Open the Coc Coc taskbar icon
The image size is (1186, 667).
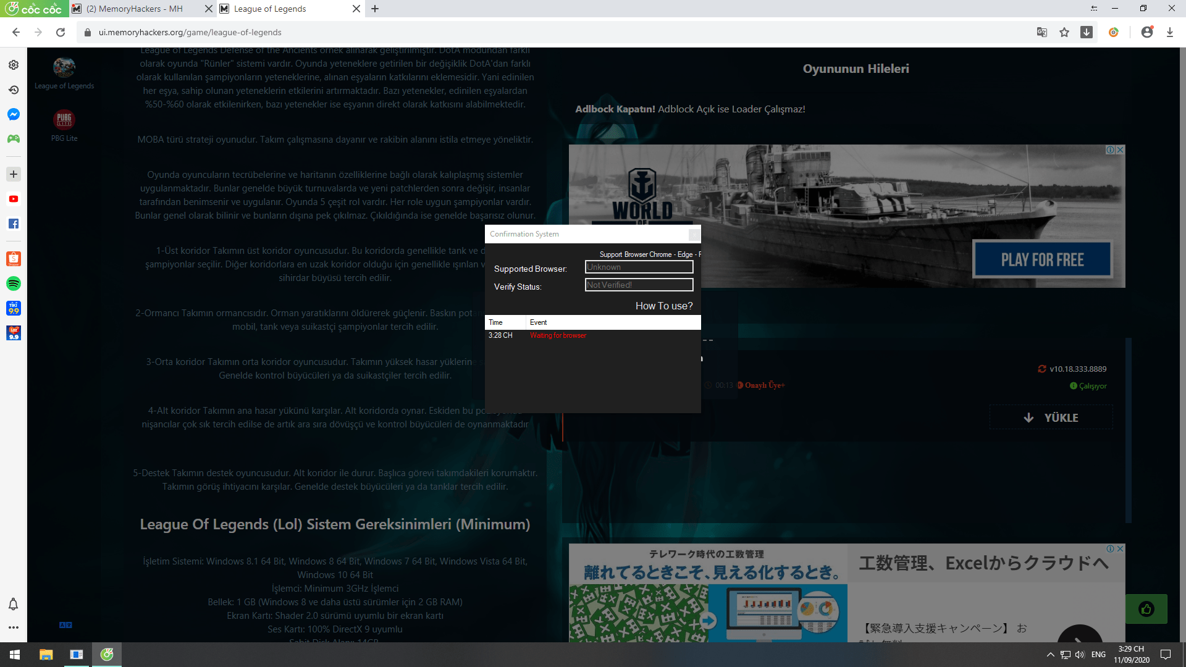point(107,655)
